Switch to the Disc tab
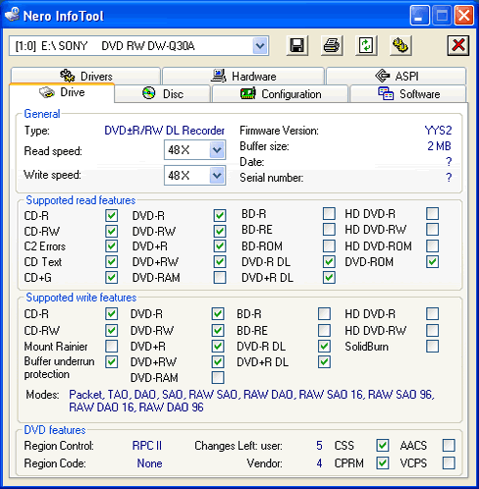Screen dimensions: 479x489 click(x=163, y=94)
